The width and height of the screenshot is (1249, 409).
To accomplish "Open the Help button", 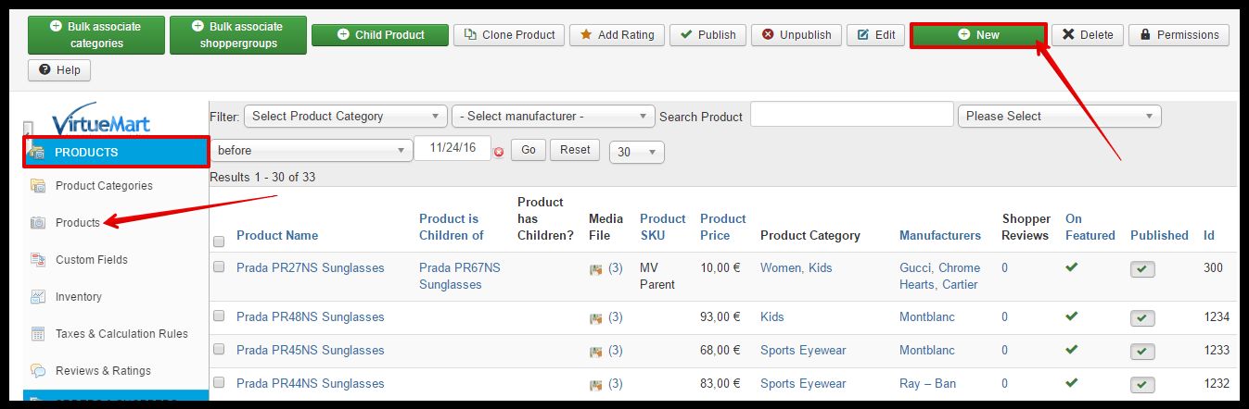I will pos(59,70).
